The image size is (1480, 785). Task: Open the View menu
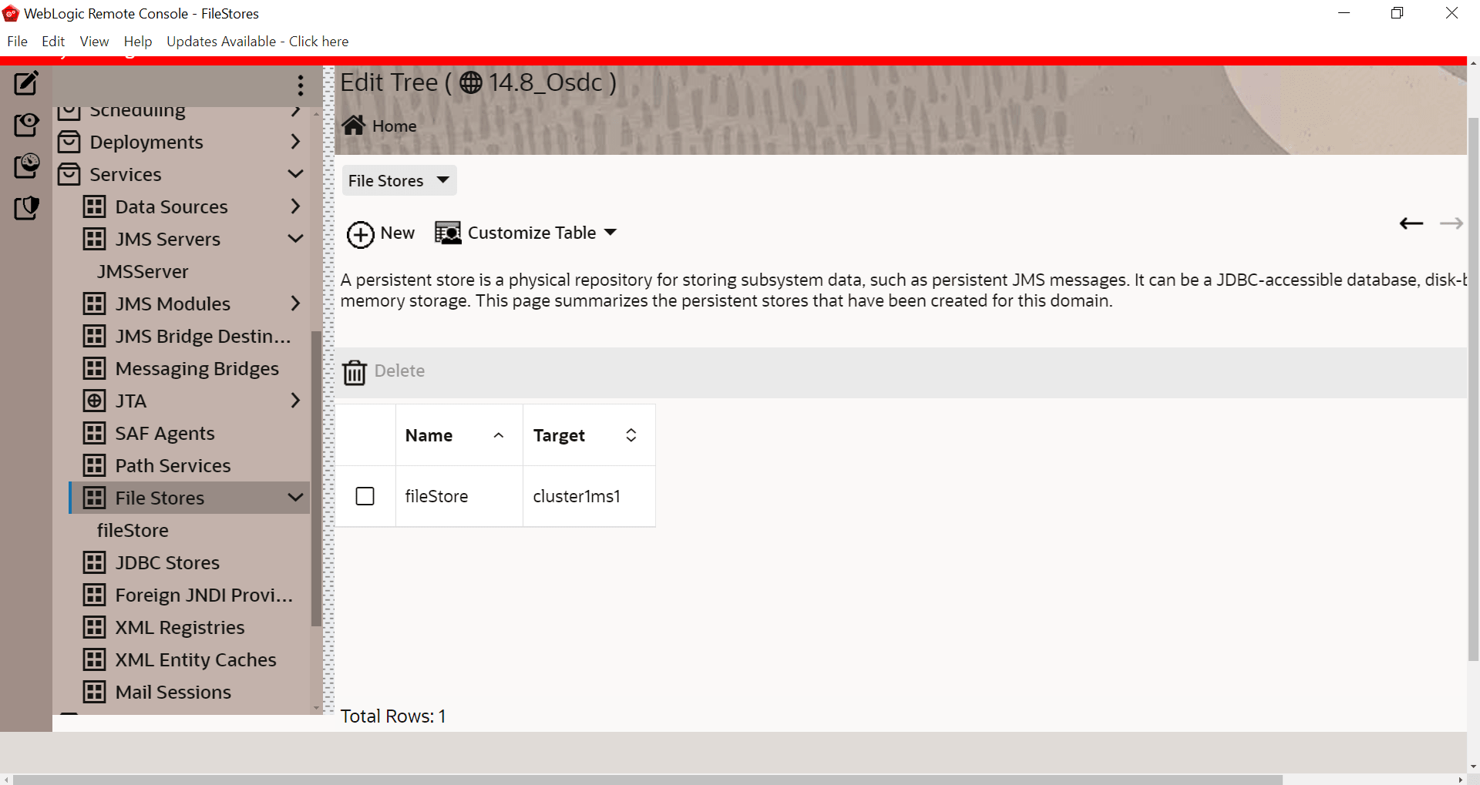pos(94,42)
